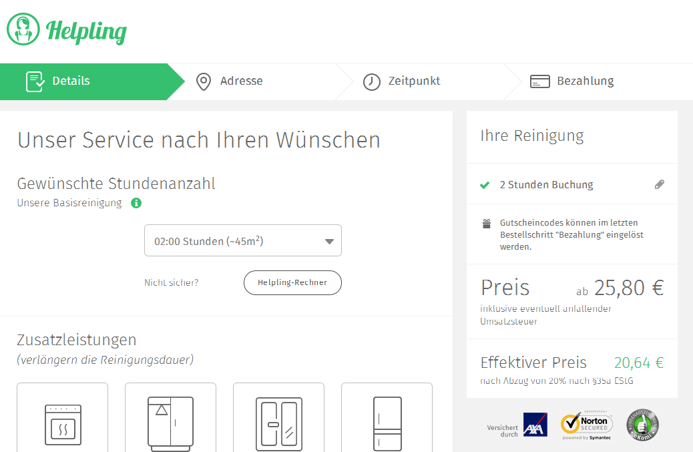Click the payment card icon for Bezahlung

tap(539, 81)
